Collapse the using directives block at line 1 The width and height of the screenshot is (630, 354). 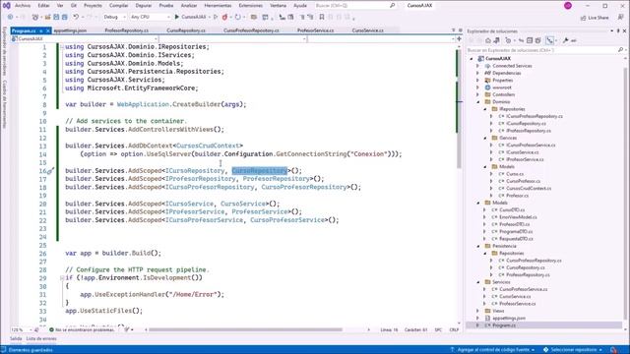point(62,47)
